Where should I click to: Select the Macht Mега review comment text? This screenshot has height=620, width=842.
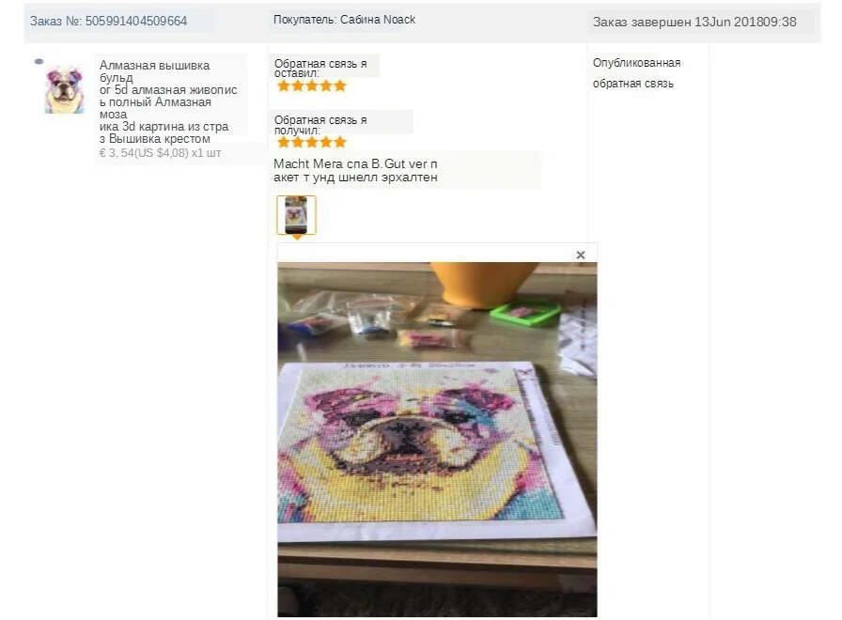point(355,170)
